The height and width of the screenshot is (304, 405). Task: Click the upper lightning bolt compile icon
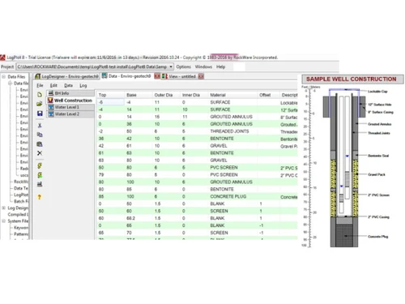[x=40, y=165]
